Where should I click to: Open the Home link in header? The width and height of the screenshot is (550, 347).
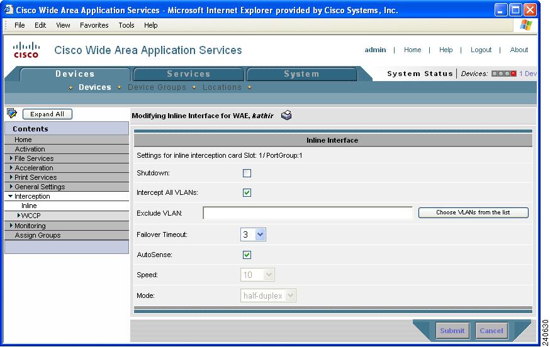[413, 50]
